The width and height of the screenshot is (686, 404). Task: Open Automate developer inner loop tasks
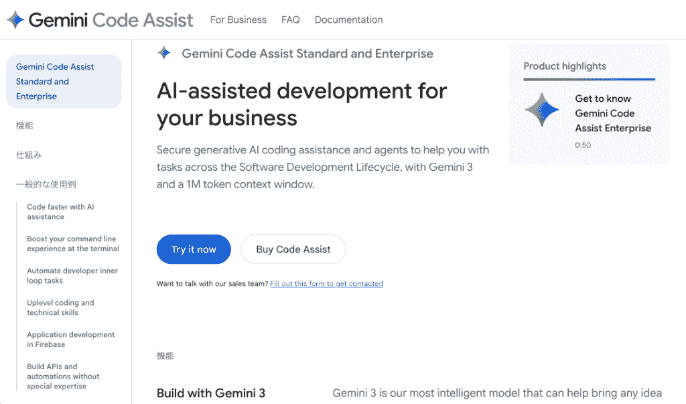click(72, 276)
